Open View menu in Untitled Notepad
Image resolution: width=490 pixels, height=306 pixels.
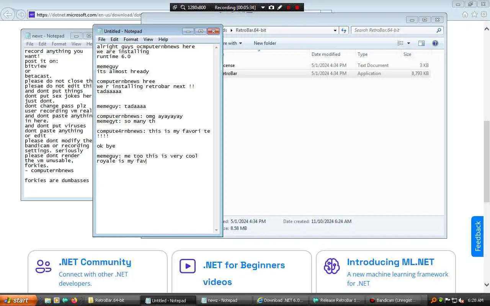148,39
